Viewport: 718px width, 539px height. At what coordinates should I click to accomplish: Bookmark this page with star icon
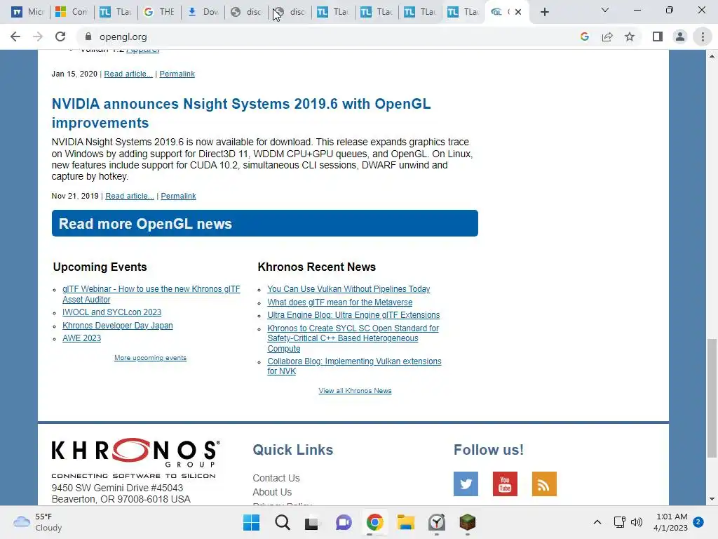point(630,36)
